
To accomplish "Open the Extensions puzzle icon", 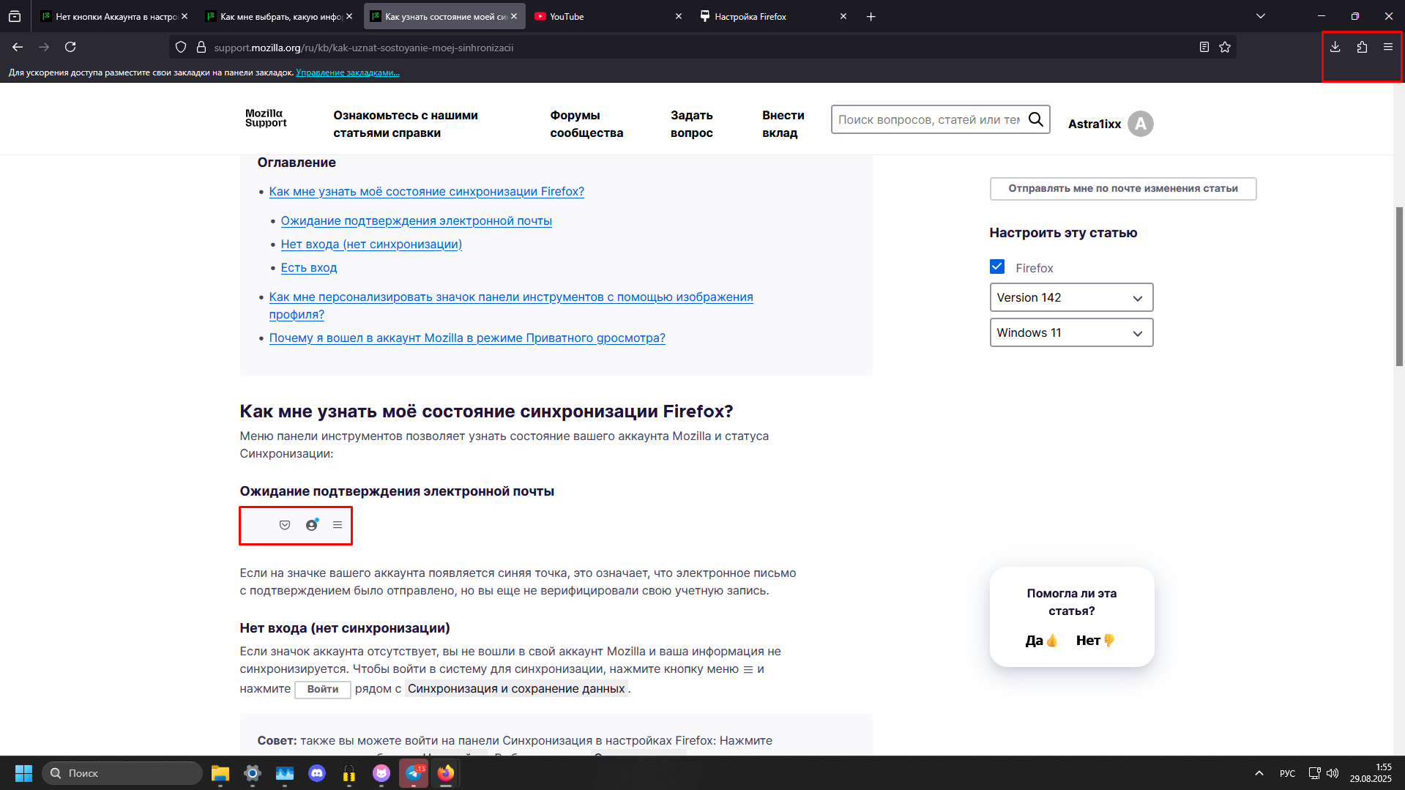I will (1362, 47).
